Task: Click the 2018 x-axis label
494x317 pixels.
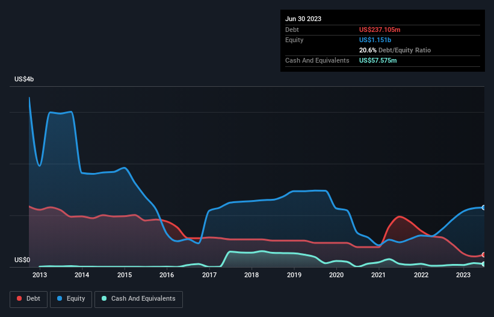Action: [252, 275]
